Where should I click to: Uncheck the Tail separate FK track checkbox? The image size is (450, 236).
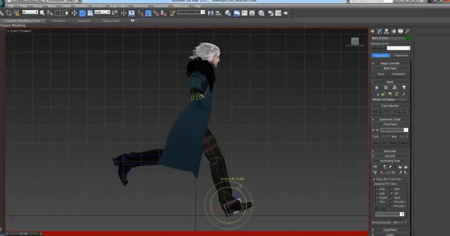point(391,193)
